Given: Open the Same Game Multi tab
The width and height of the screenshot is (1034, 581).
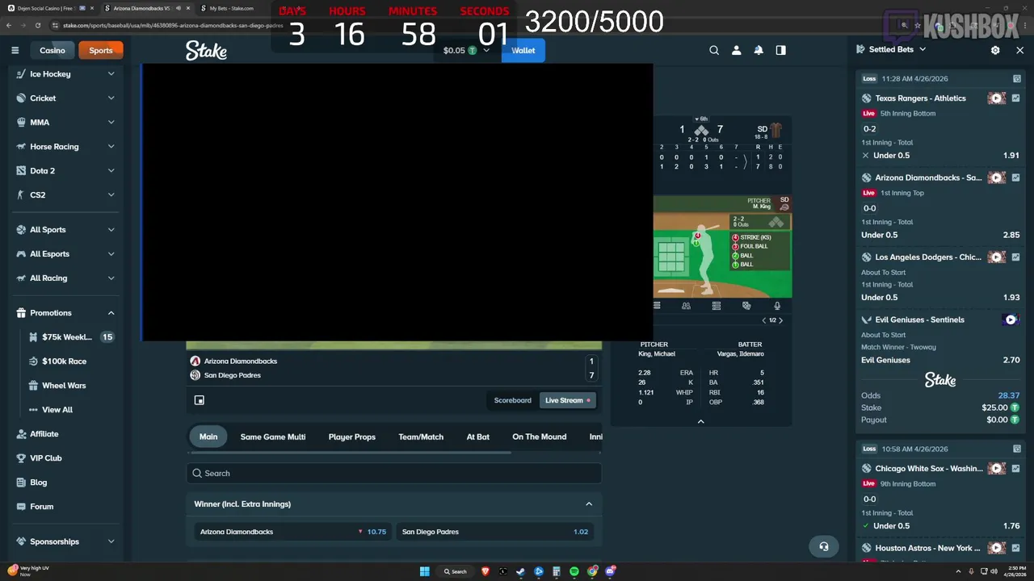Looking at the screenshot, I should click(x=273, y=437).
